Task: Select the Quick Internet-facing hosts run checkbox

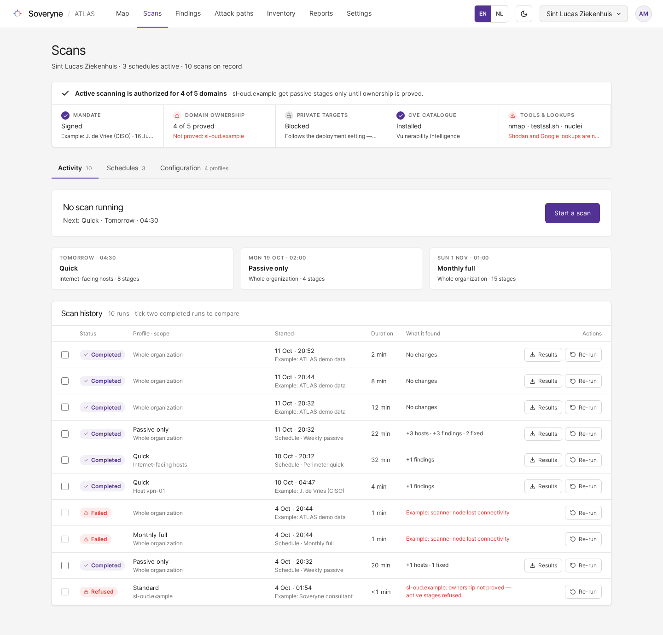Action: pyautogui.click(x=65, y=460)
